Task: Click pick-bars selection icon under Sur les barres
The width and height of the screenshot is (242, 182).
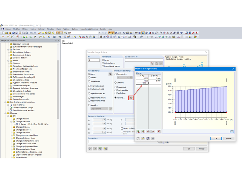Action: [152, 64]
